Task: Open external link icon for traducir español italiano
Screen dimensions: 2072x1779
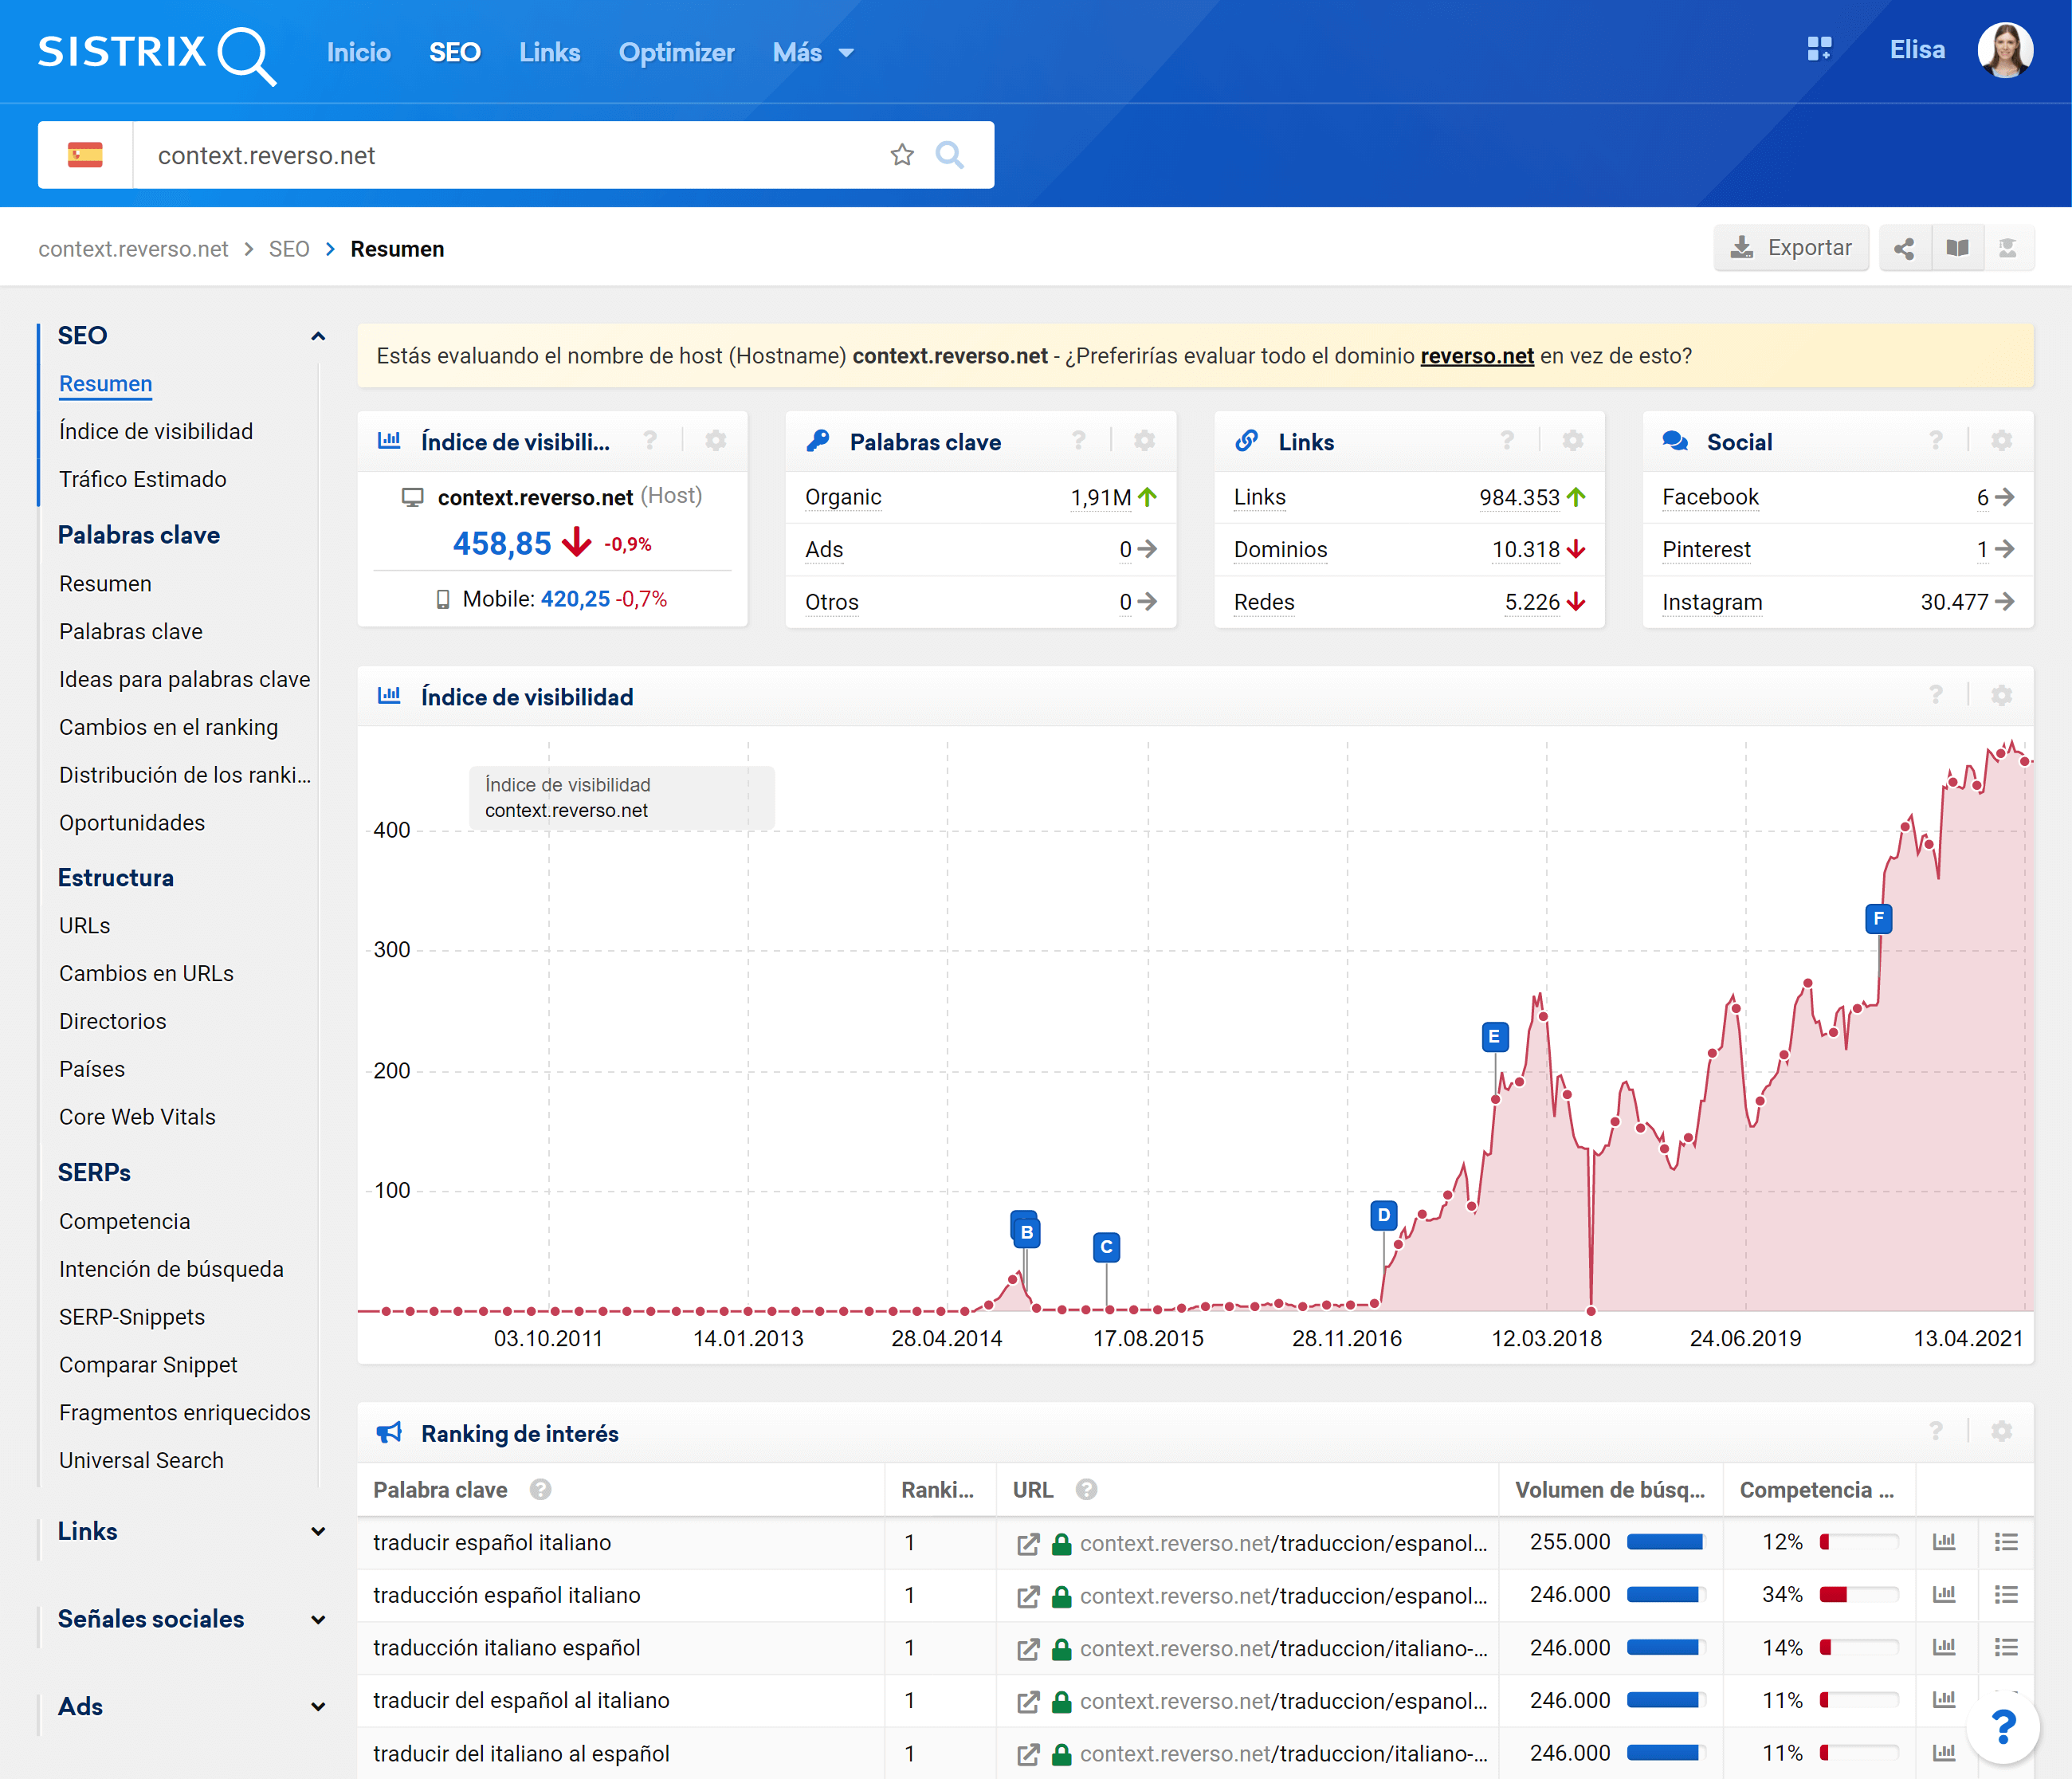Action: (1027, 1543)
